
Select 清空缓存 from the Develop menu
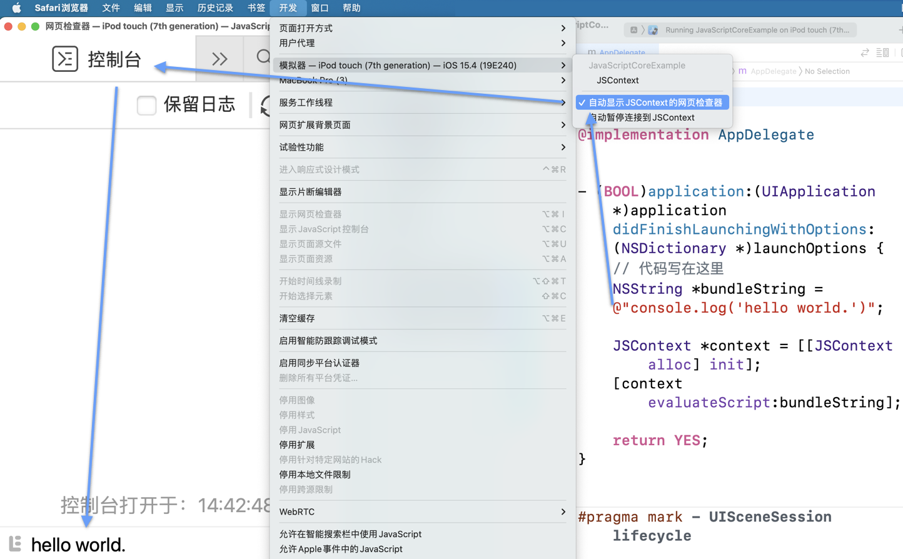(x=297, y=318)
